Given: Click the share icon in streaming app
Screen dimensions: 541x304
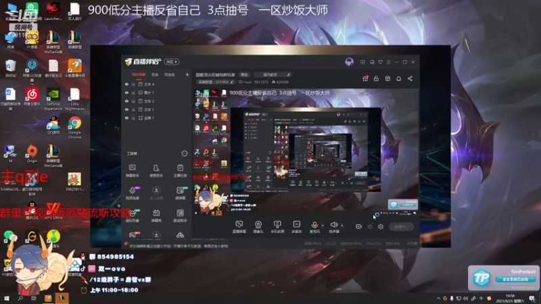Looking at the screenshot, I should pos(410,78).
